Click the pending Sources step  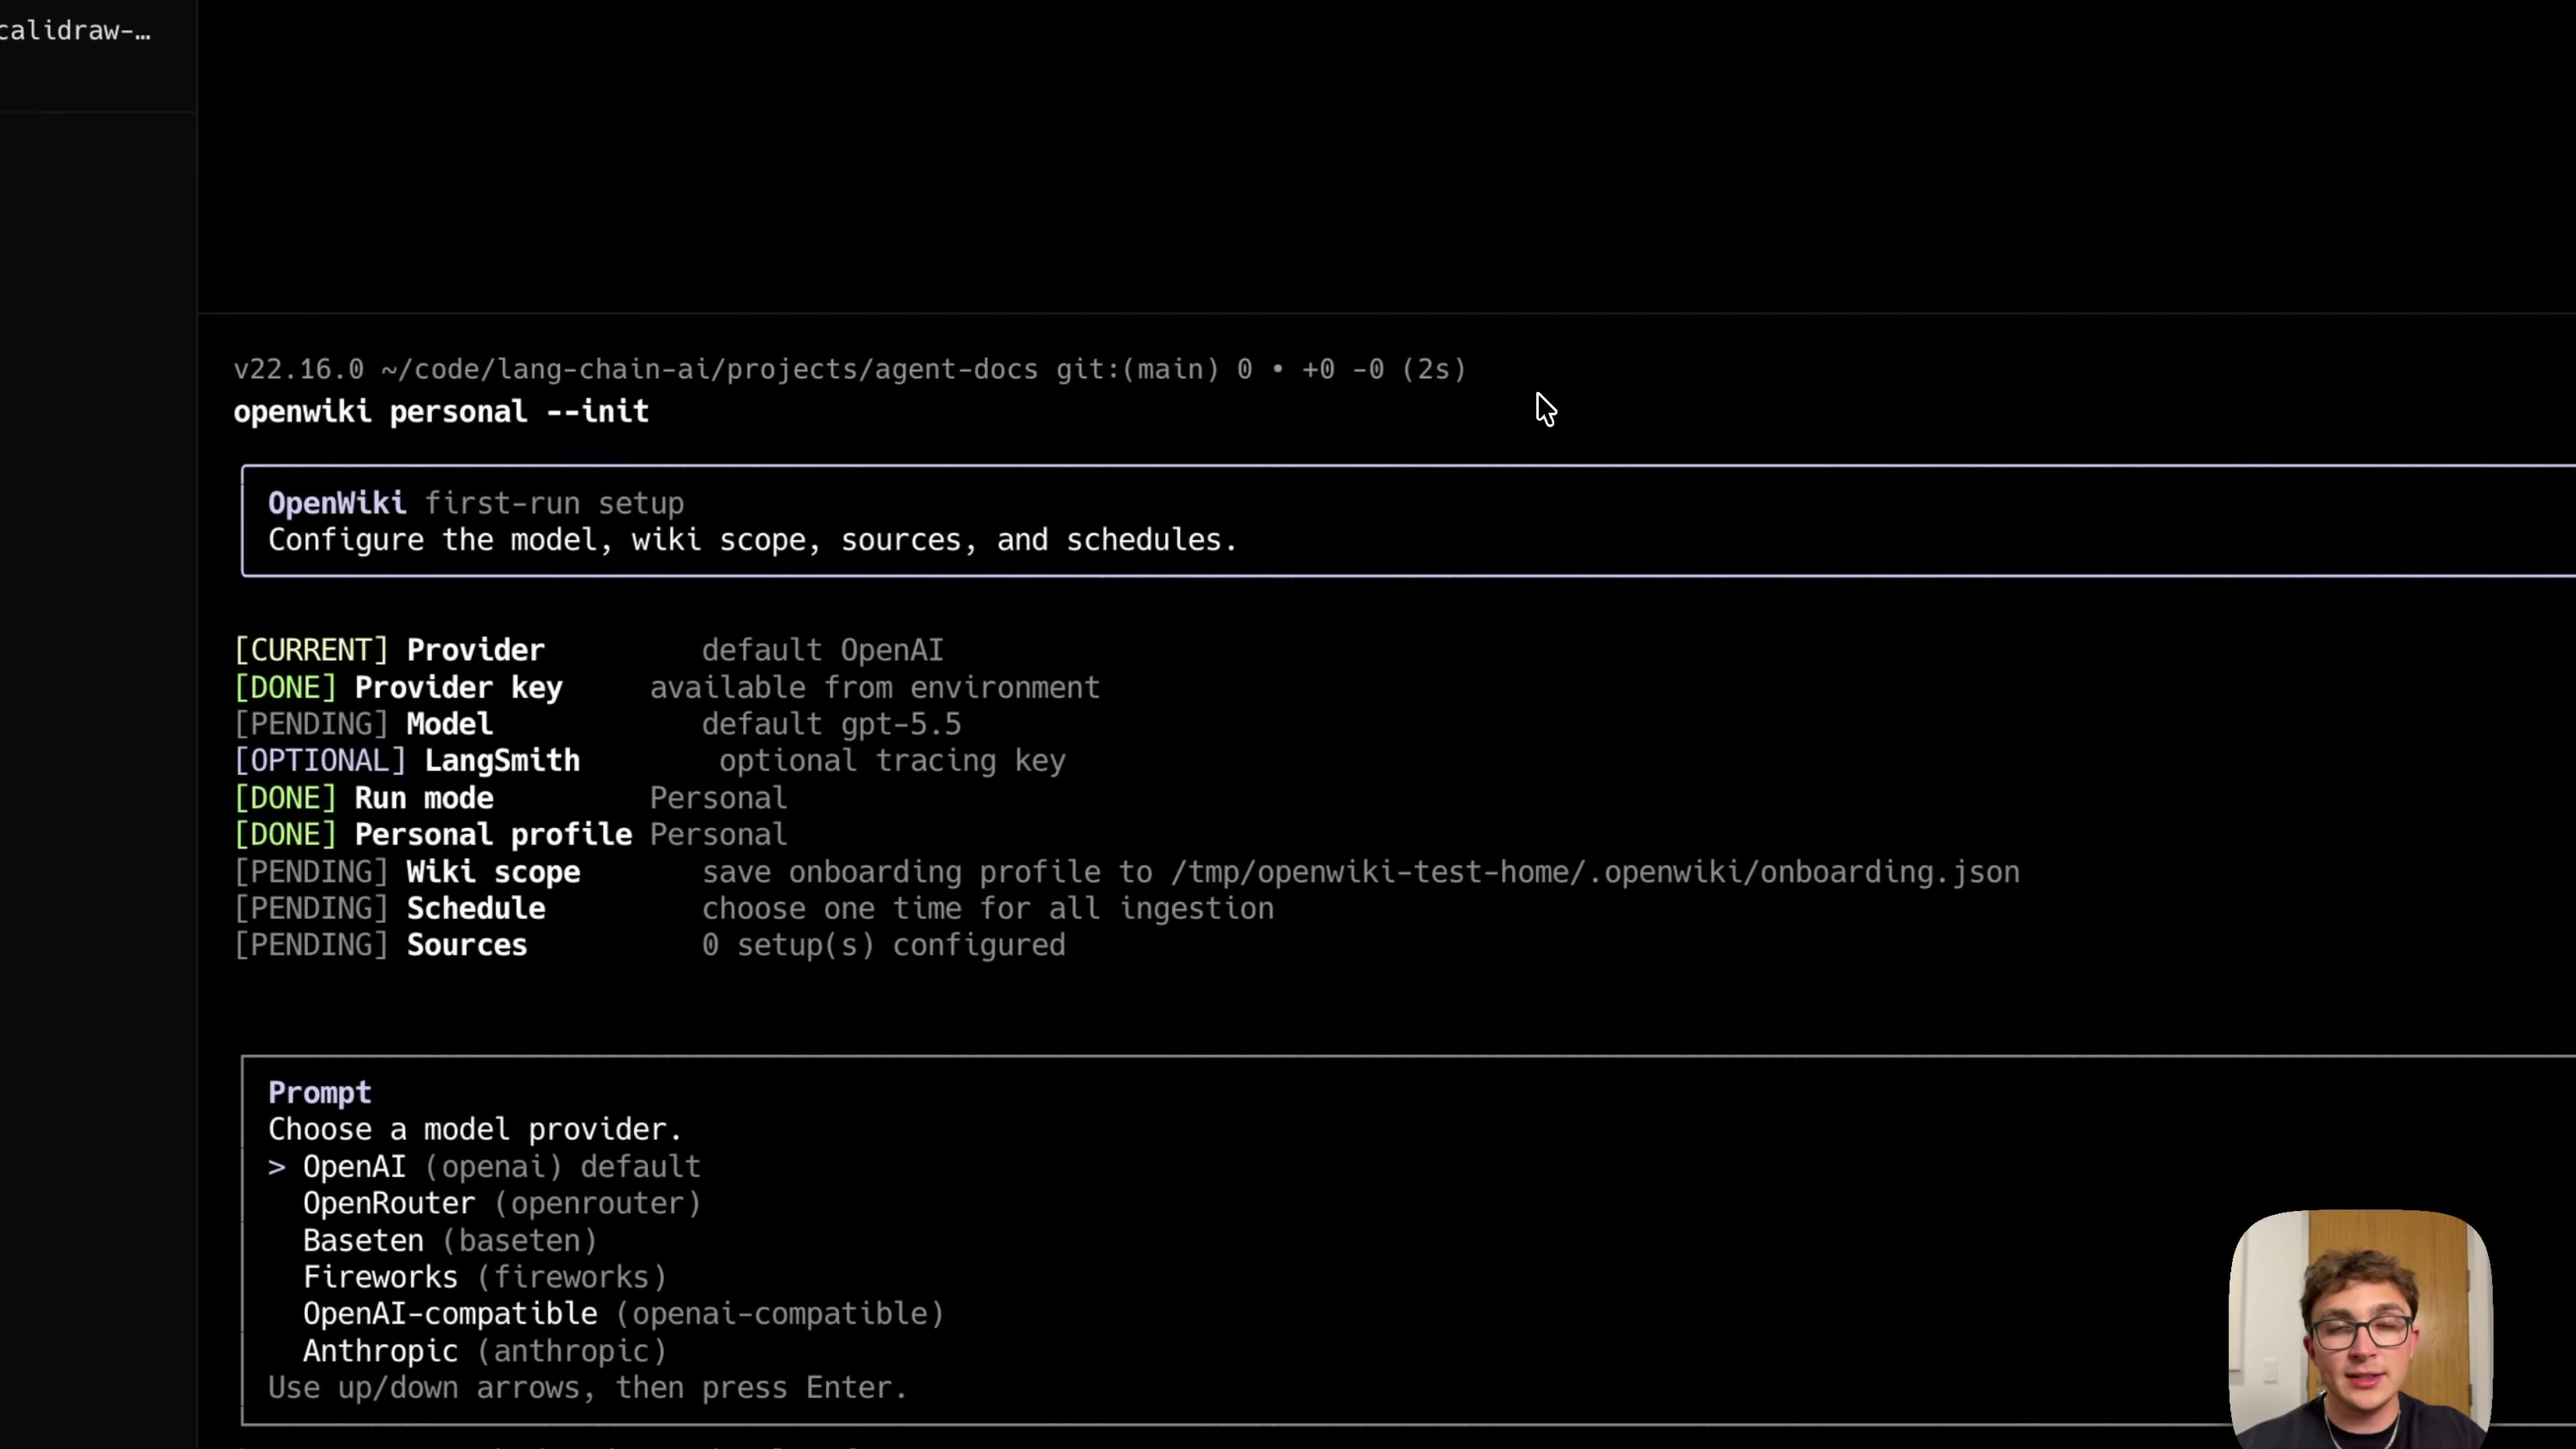click(x=650, y=946)
